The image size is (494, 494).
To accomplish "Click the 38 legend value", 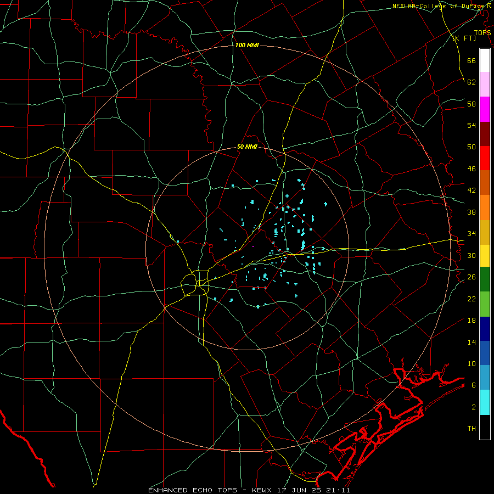I will 471,212.
